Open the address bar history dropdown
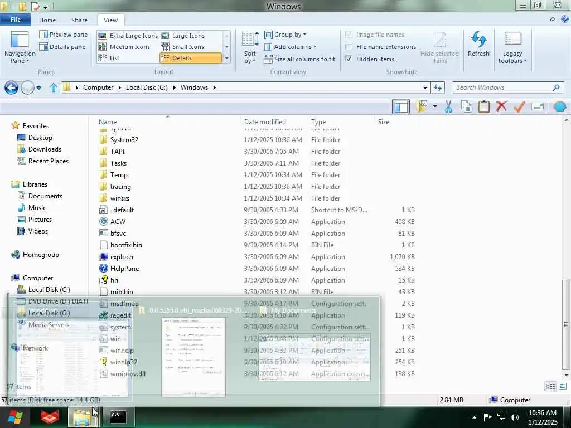Screen dimensions: 571x428 pos(425,87)
